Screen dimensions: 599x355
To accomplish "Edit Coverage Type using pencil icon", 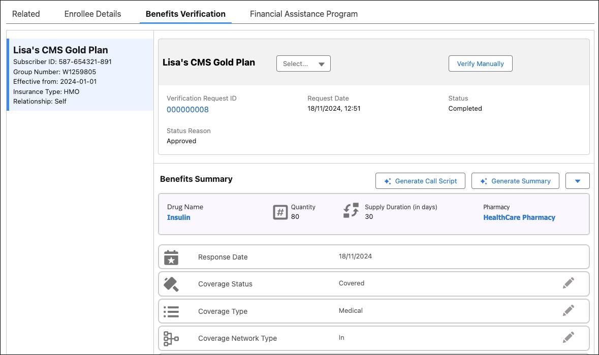I will [569, 310].
